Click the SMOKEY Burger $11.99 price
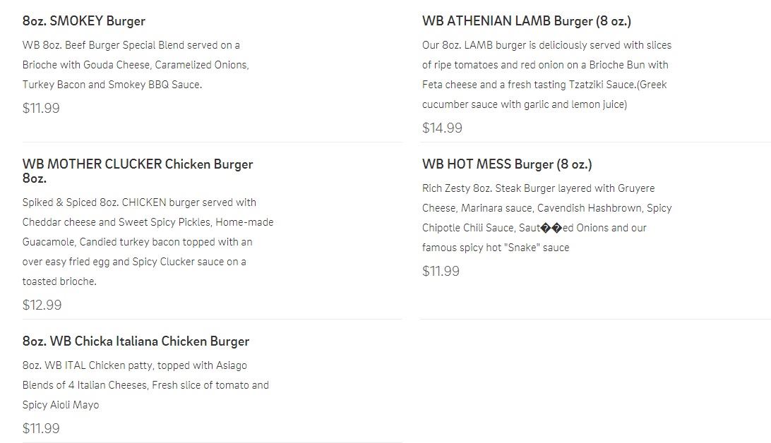The width and height of the screenshot is (771, 443). tap(41, 109)
